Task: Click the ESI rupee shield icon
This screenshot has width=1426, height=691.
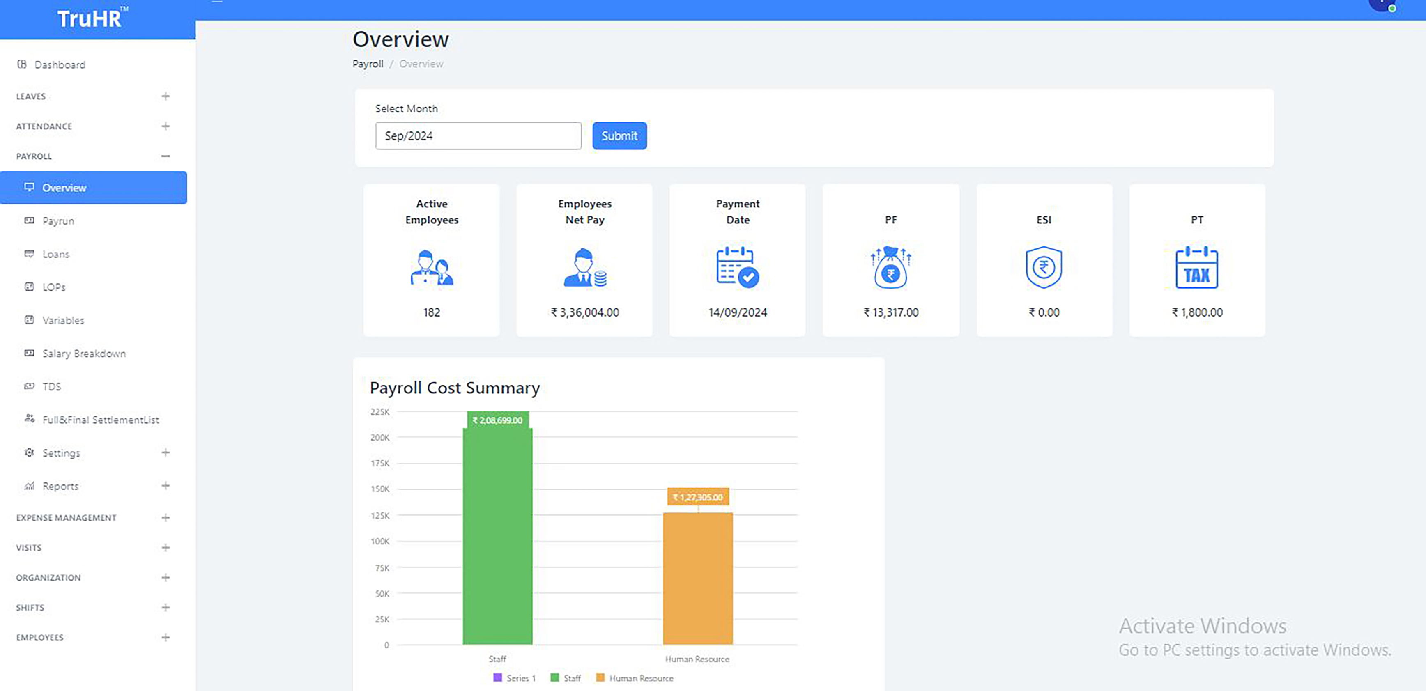Action: pyautogui.click(x=1044, y=267)
